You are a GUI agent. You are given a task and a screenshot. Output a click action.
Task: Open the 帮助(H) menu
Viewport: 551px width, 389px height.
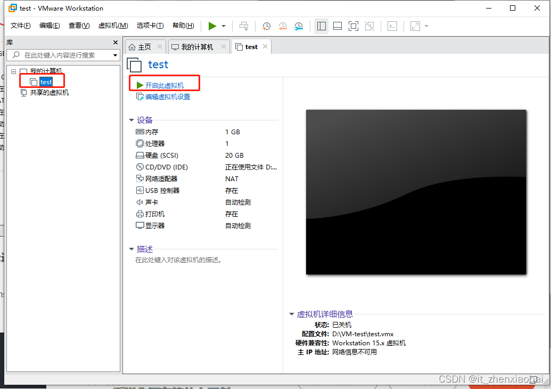pos(183,26)
